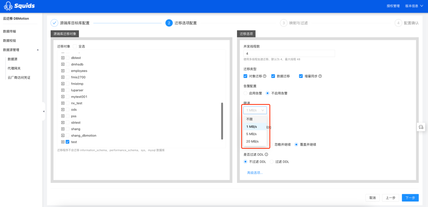Select the 不启用告警 radio button
Viewport: 428px width, 207px height.
click(x=267, y=93)
